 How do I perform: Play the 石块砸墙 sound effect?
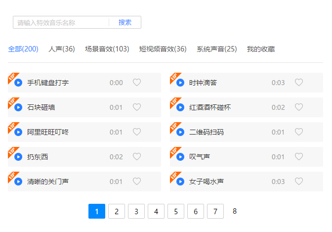pos(18,107)
